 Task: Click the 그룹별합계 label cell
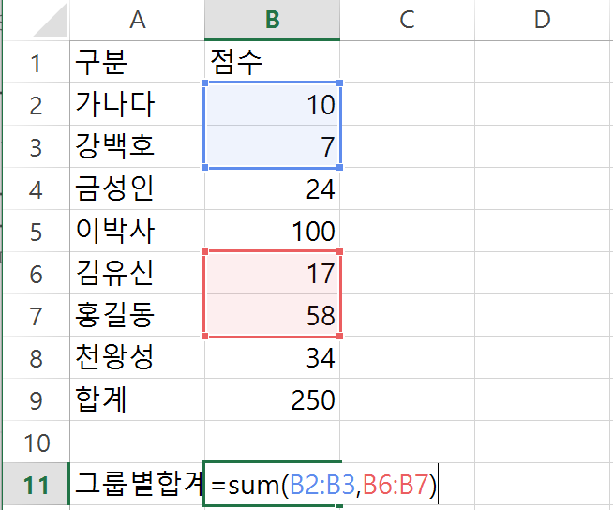pyautogui.click(x=137, y=486)
